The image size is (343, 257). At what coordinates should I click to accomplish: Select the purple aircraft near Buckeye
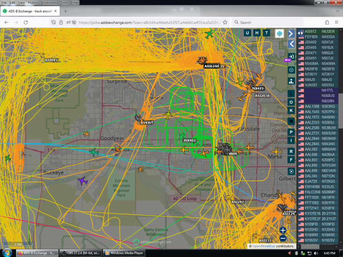pos(83,181)
